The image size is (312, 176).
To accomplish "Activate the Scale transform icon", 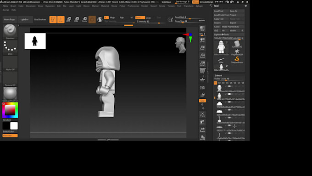I will (77, 20).
